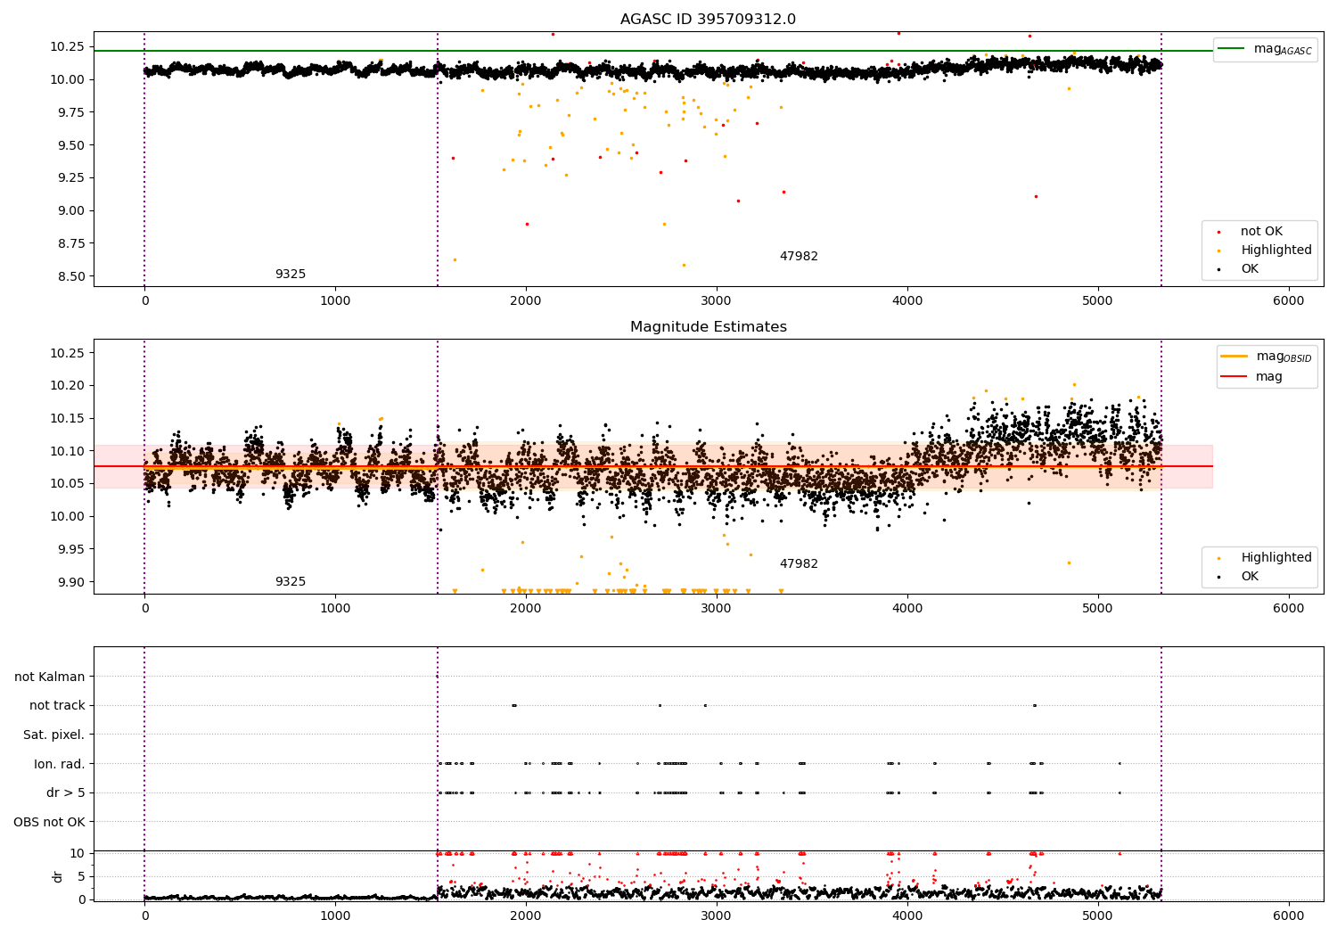Viewport: 1337px width, 936px height.
Task: Click the "4000" x-tick under Magnitude Estimates plot
Action: click(x=907, y=609)
